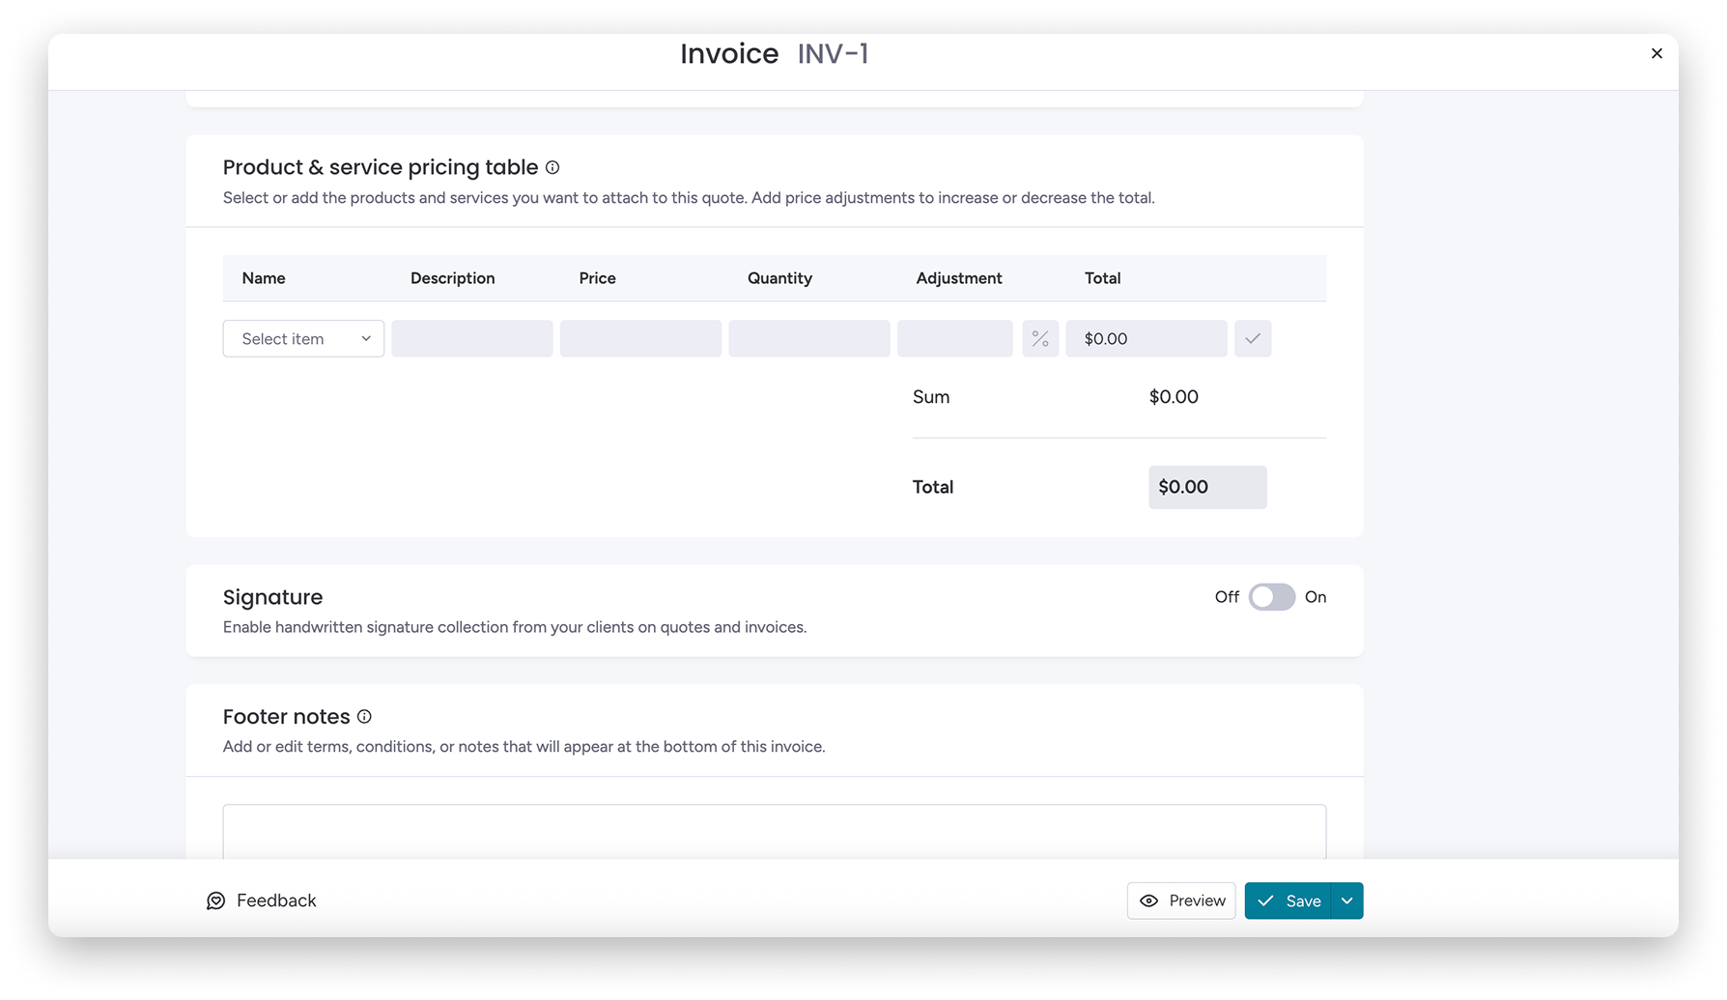Click the Price column header
This screenshot has height=1000, width=1727.
tap(598, 278)
